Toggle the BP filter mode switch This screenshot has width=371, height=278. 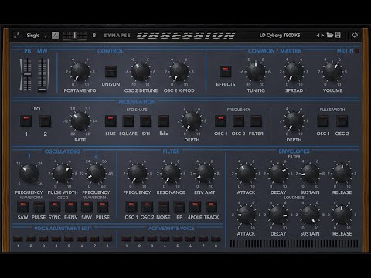pos(179,207)
